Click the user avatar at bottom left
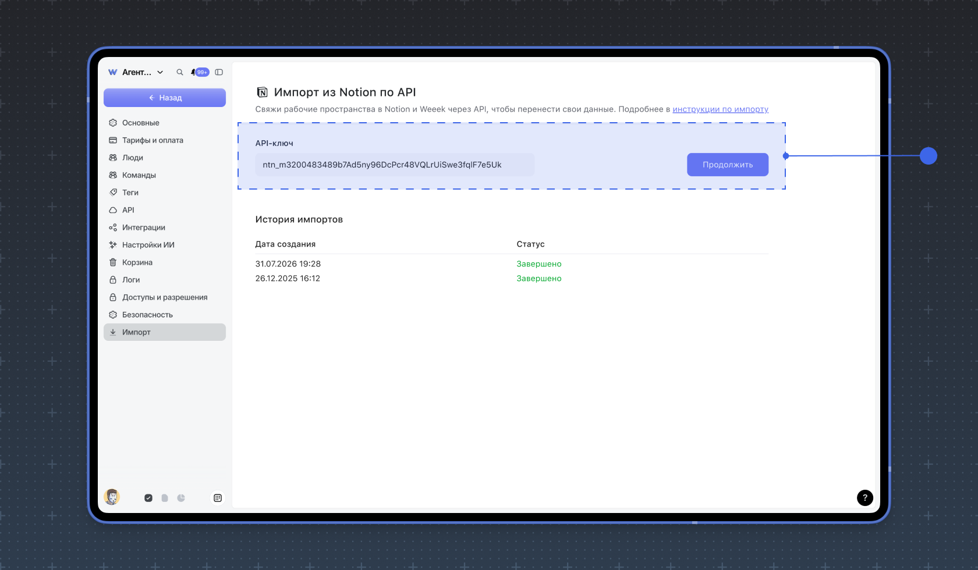 [112, 497]
